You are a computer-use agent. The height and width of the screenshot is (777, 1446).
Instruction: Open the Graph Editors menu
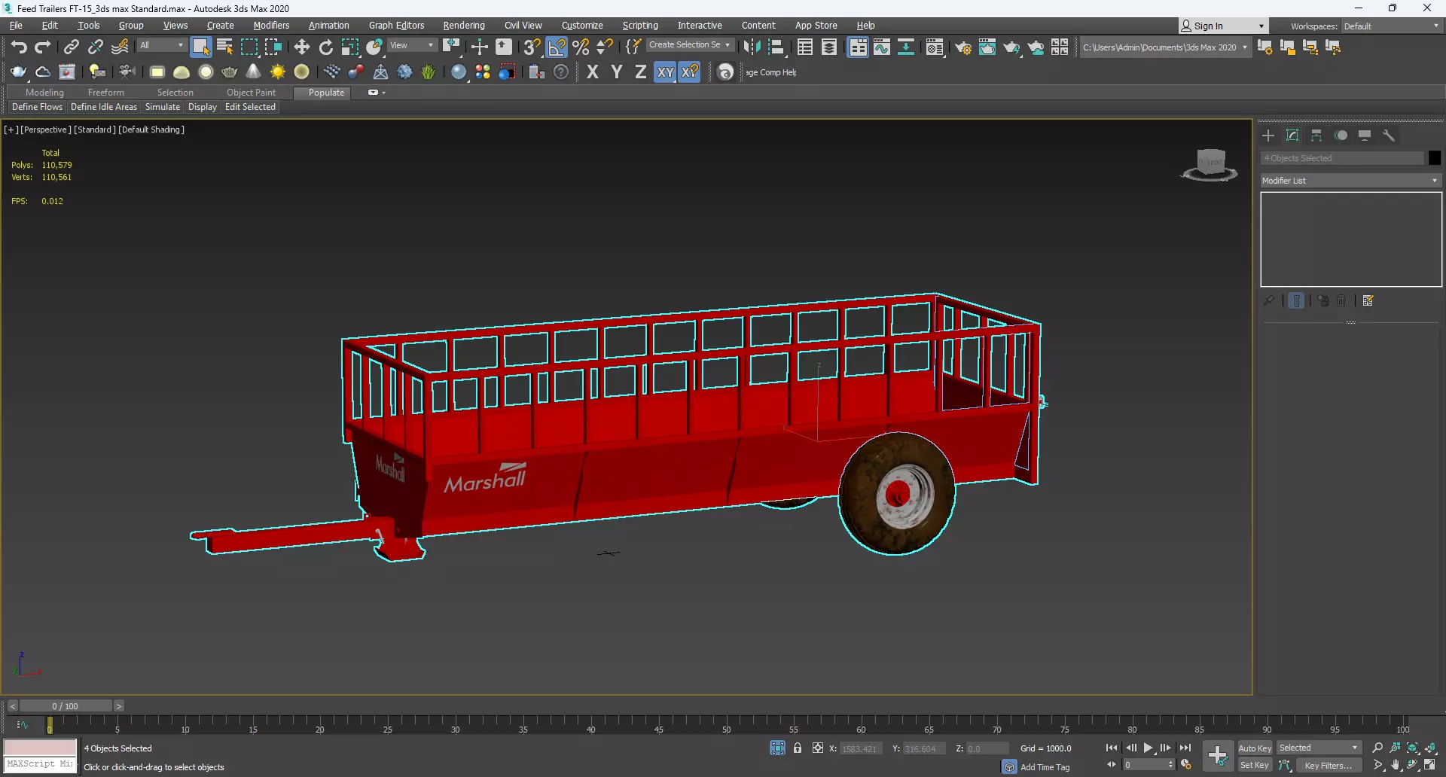click(x=397, y=26)
